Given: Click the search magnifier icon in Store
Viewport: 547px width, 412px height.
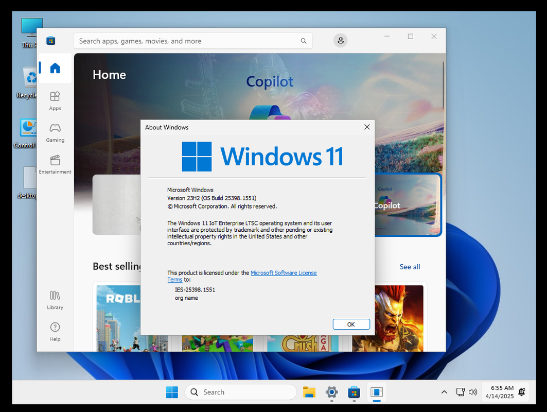Looking at the screenshot, I should point(304,41).
